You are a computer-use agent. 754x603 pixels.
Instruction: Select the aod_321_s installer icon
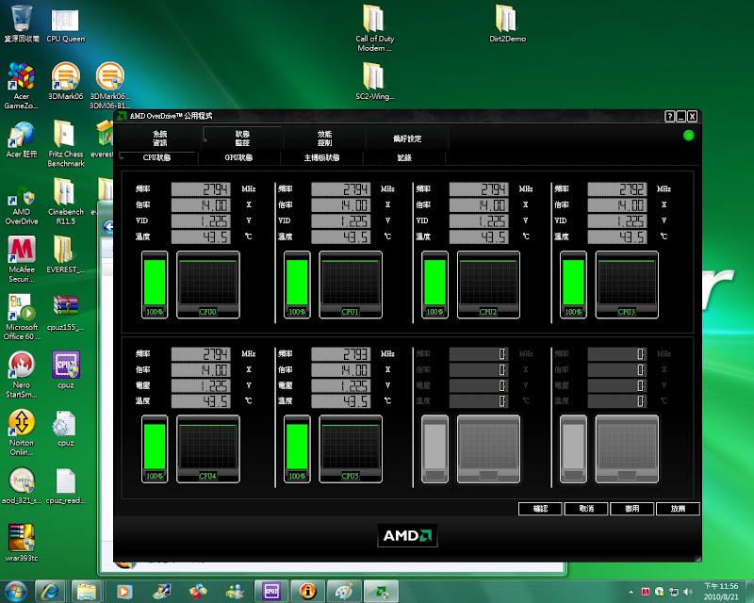(x=22, y=485)
